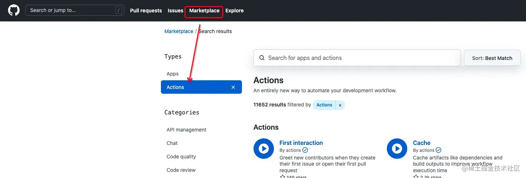
Task: Choose the Code review category
Action: 181,170
